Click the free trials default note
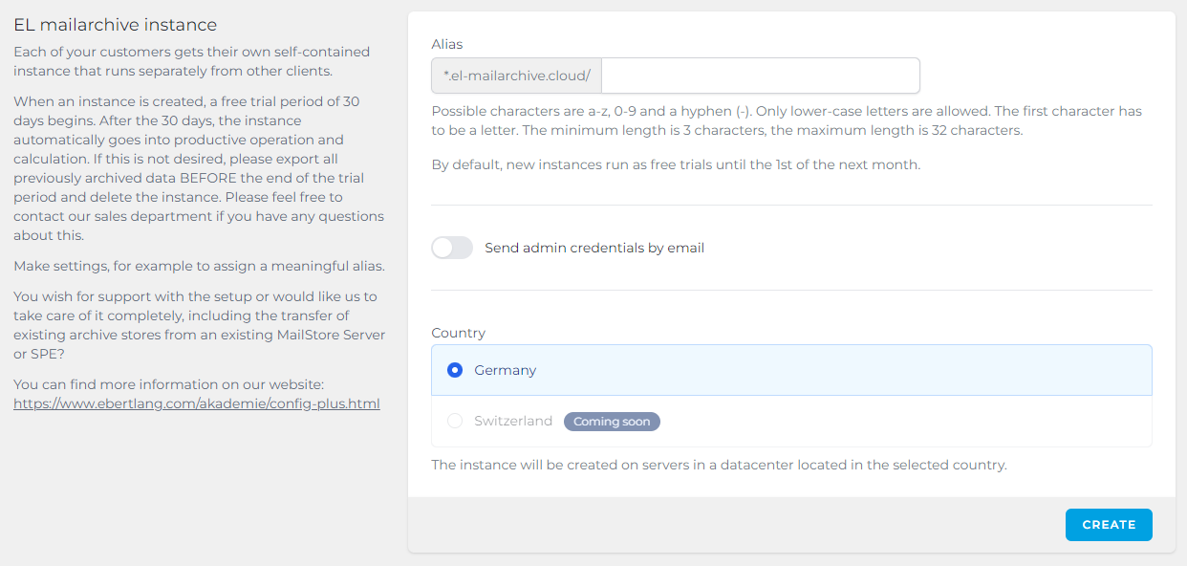Viewport: 1187px width, 566px height. click(x=675, y=164)
